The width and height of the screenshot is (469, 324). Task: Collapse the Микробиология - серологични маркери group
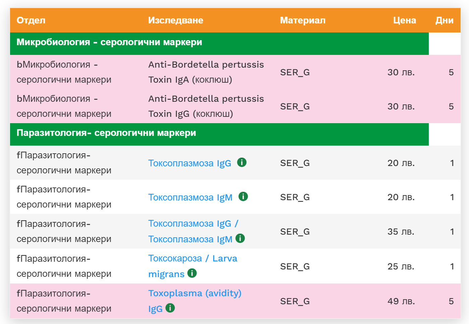point(109,43)
